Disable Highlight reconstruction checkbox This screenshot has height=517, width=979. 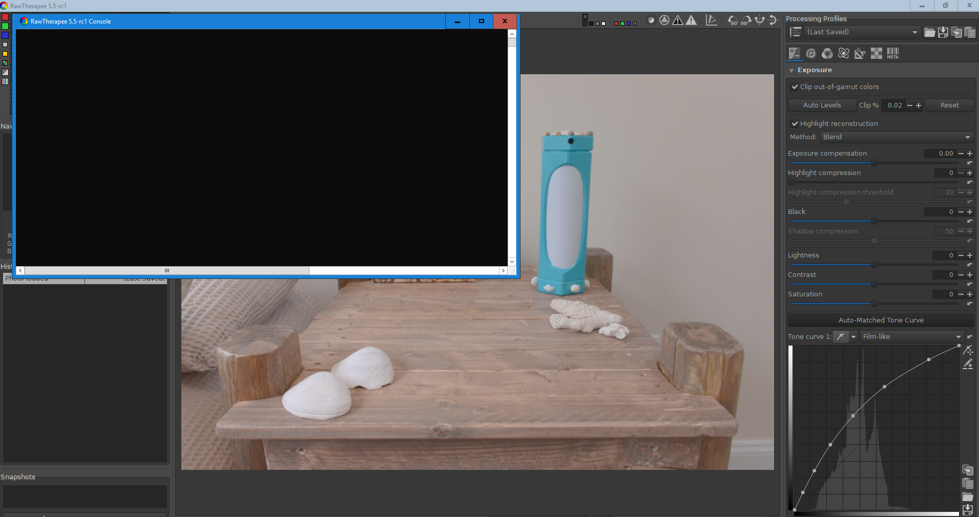click(x=795, y=124)
